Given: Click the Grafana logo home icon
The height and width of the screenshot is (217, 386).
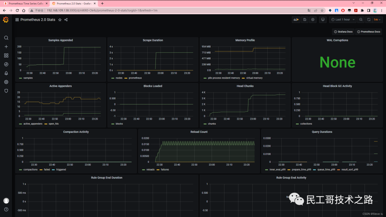Looking at the screenshot, I should [x=6, y=20].
